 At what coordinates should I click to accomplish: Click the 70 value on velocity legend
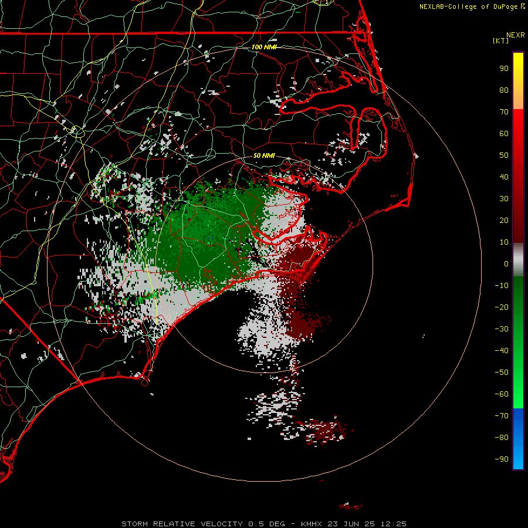click(x=504, y=112)
